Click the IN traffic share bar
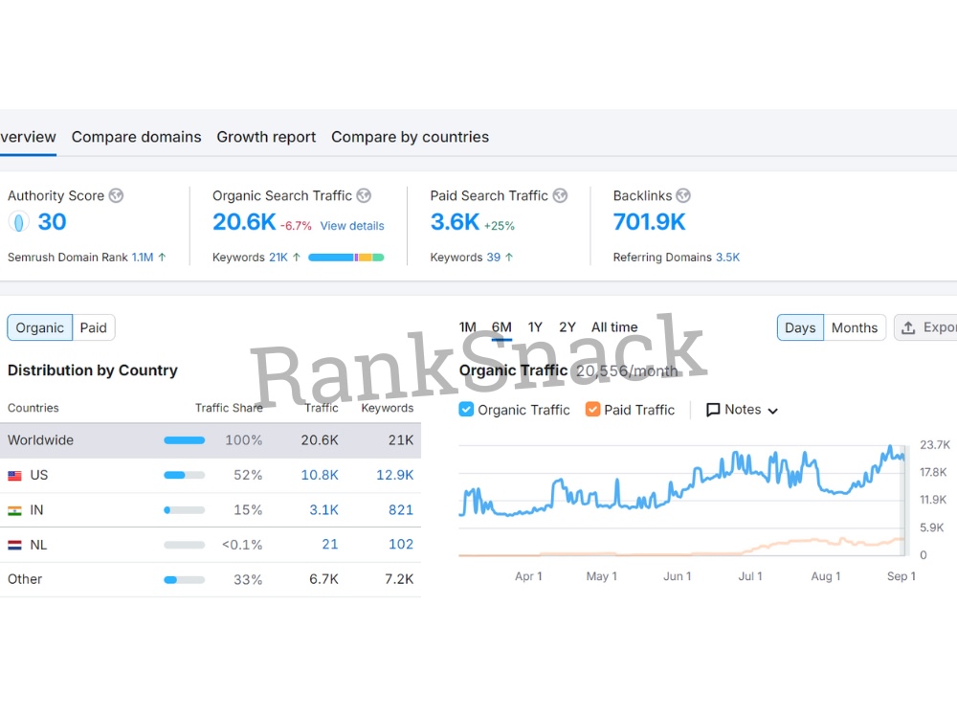Viewport: 957px width, 718px height. tap(185, 510)
